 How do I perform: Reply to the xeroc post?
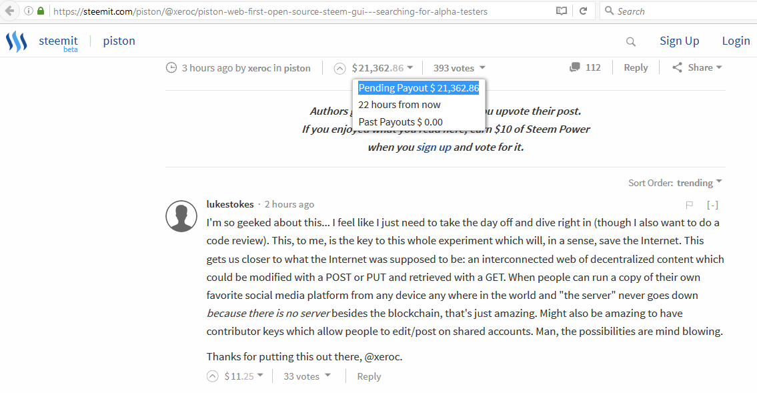pyautogui.click(x=636, y=67)
